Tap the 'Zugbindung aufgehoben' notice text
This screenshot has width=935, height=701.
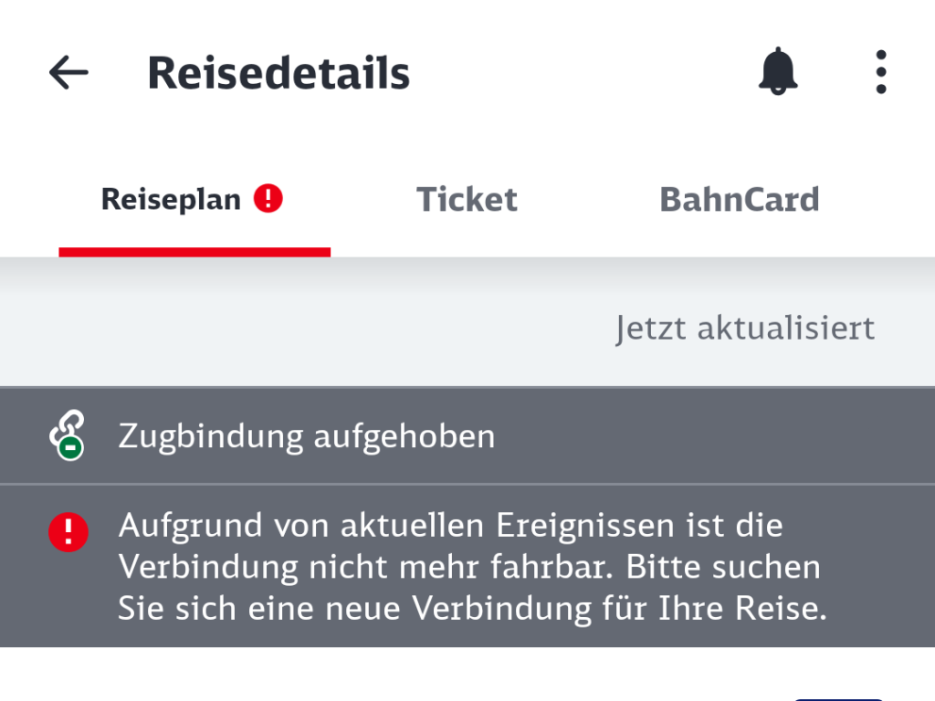(306, 436)
